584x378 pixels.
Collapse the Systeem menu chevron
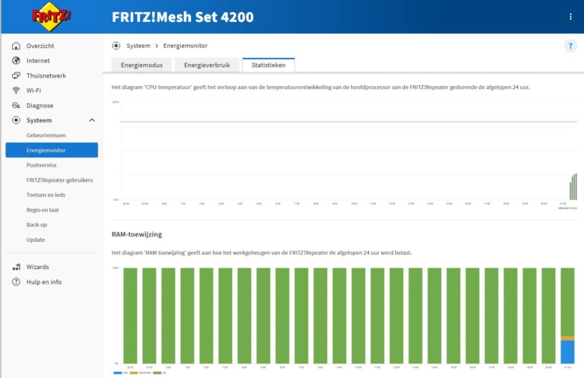[92, 120]
